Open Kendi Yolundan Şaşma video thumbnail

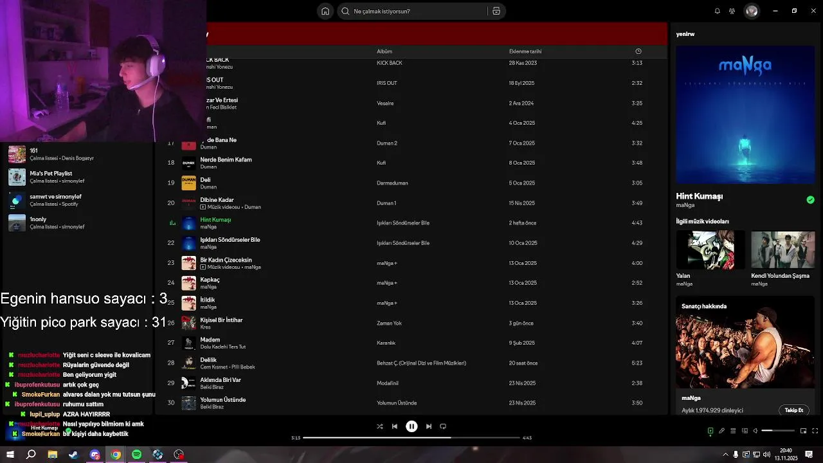tap(782, 250)
